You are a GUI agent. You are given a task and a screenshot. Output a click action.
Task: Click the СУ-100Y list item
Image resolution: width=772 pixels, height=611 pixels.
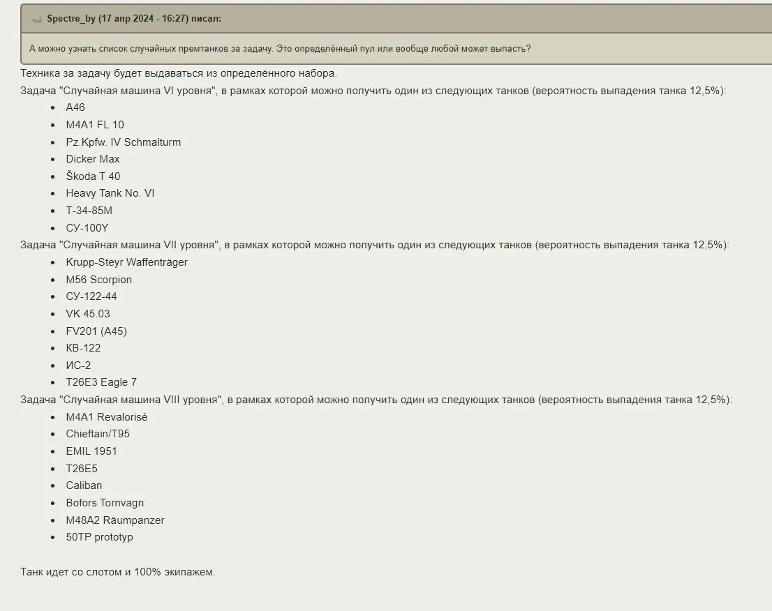[87, 228]
